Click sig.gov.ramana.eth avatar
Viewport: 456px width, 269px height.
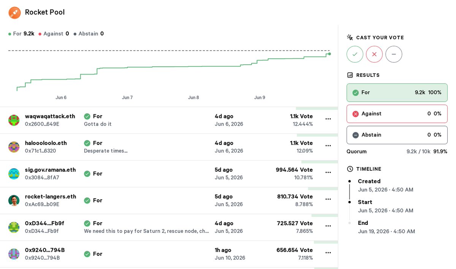(14, 173)
